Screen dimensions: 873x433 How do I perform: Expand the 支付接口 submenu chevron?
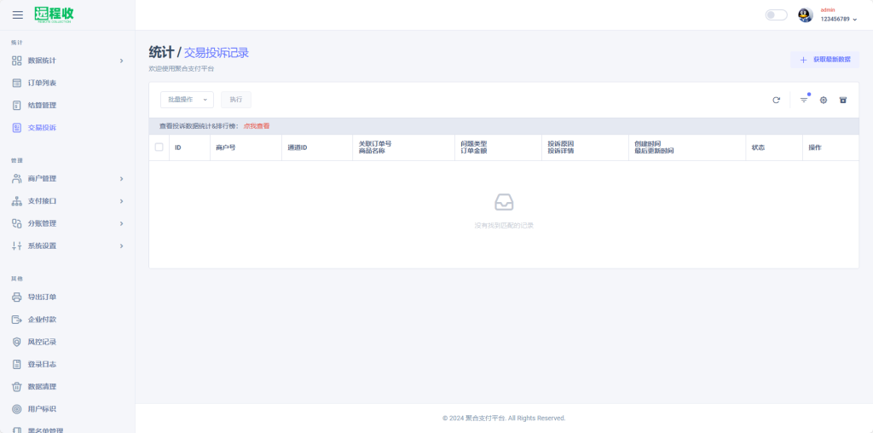[121, 201]
